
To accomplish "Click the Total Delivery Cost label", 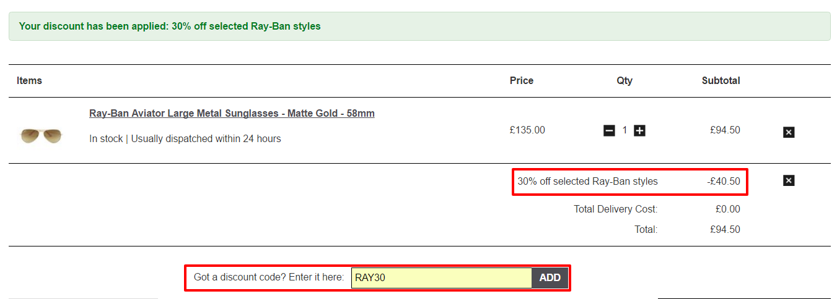I will (x=616, y=209).
